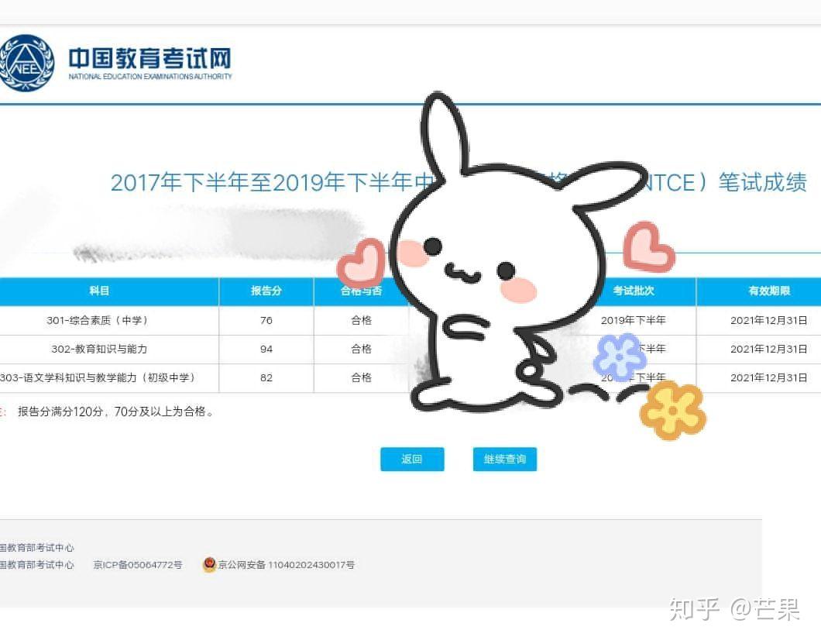Click the 返回 button
Image resolution: width=821 pixels, height=644 pixels.
(411, 459)
